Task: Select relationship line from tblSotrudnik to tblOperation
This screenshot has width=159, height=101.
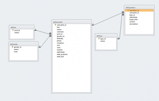Action: coord(108,19)
